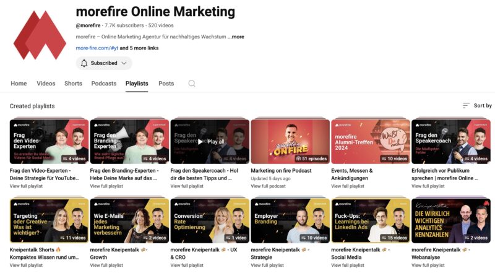Screen dimensions: 495x273
Task: Select the Playlists tab
Action: click(137, 84)
